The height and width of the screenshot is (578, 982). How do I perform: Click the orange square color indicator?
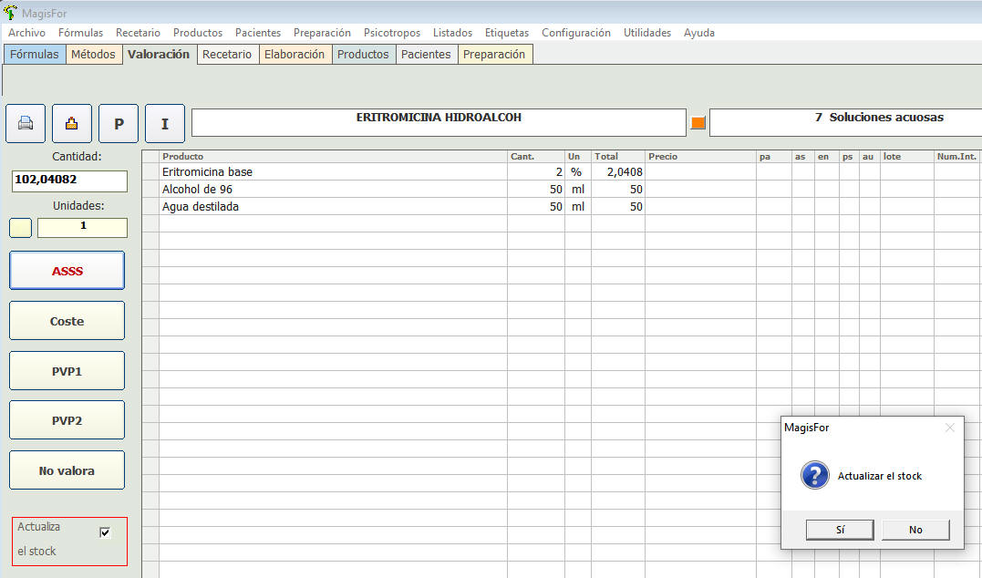coord(698,123)
